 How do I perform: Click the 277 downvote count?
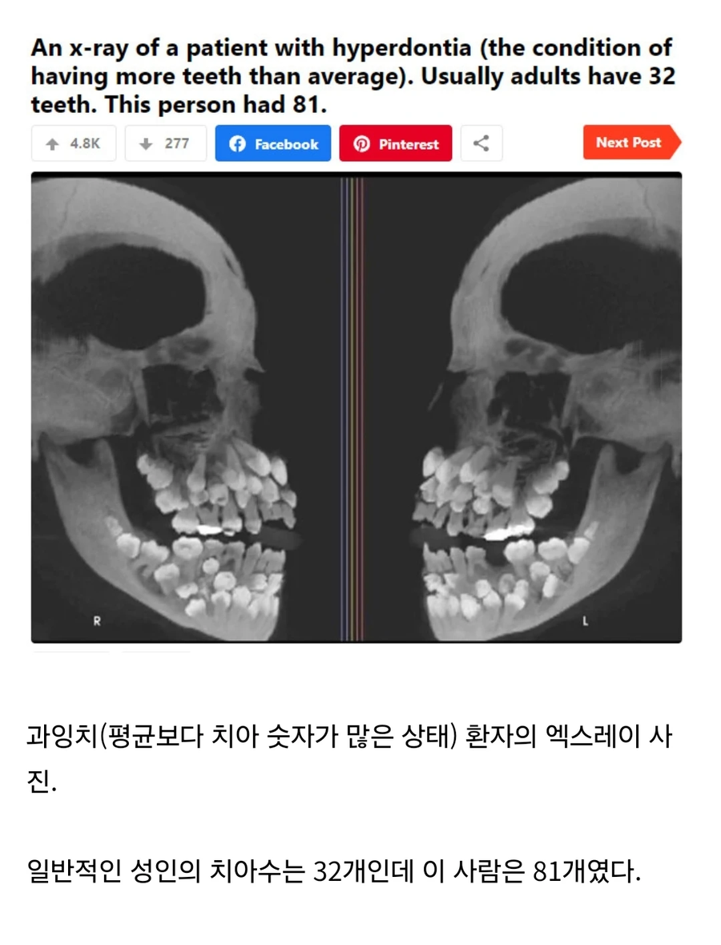(176, 143)
